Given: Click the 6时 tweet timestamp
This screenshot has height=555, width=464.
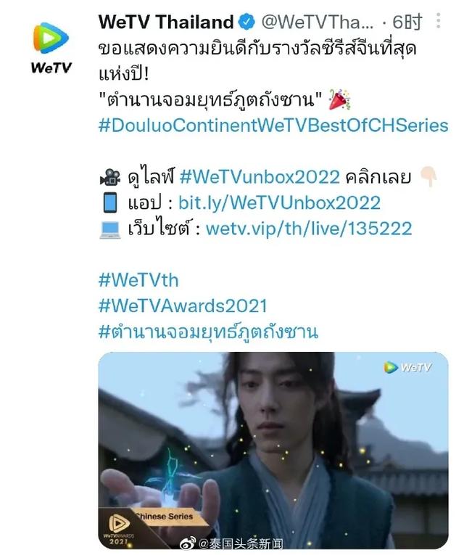Looking at the screenshot, I should point(407,22).
